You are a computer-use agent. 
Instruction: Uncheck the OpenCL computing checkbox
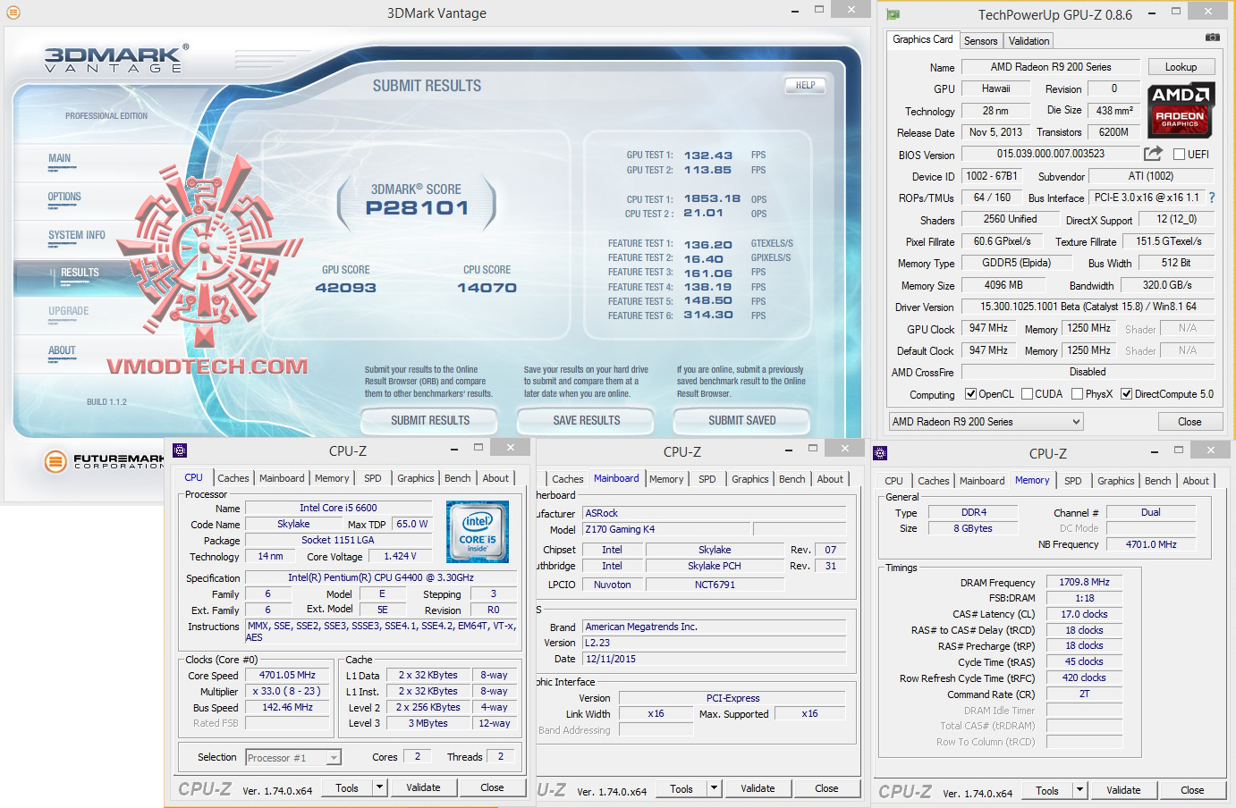[970, 394]
